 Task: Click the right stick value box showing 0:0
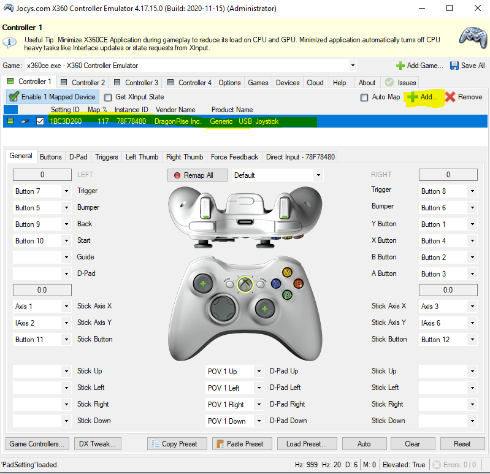point(448,290)
